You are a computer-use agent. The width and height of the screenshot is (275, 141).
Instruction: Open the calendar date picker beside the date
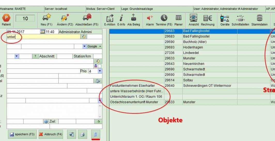point(42,32)
